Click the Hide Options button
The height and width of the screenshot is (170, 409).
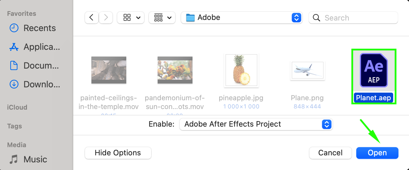[x=118, y=153]
